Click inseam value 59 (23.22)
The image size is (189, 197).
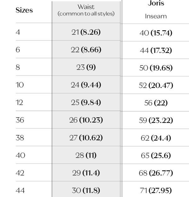tap(156, 120)
